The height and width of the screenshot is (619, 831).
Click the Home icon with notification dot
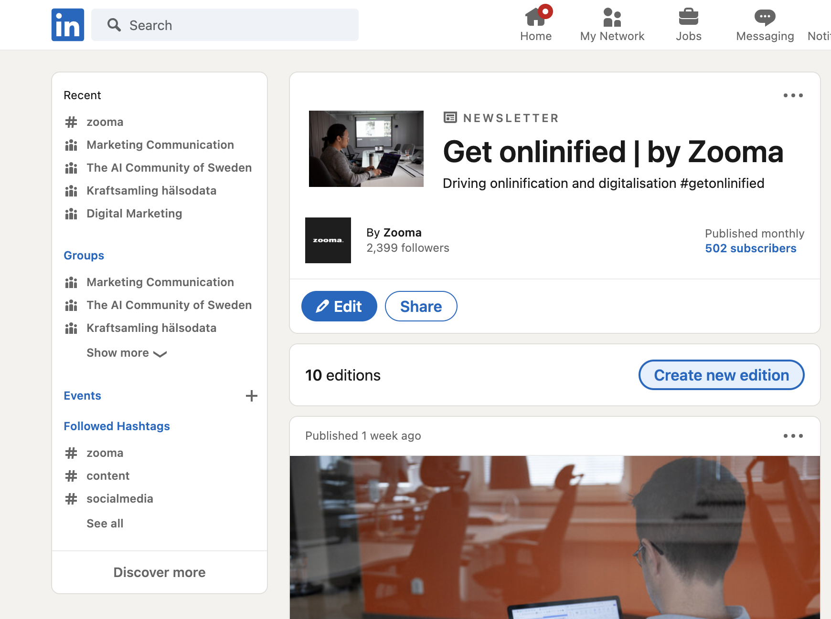point(536,18)
